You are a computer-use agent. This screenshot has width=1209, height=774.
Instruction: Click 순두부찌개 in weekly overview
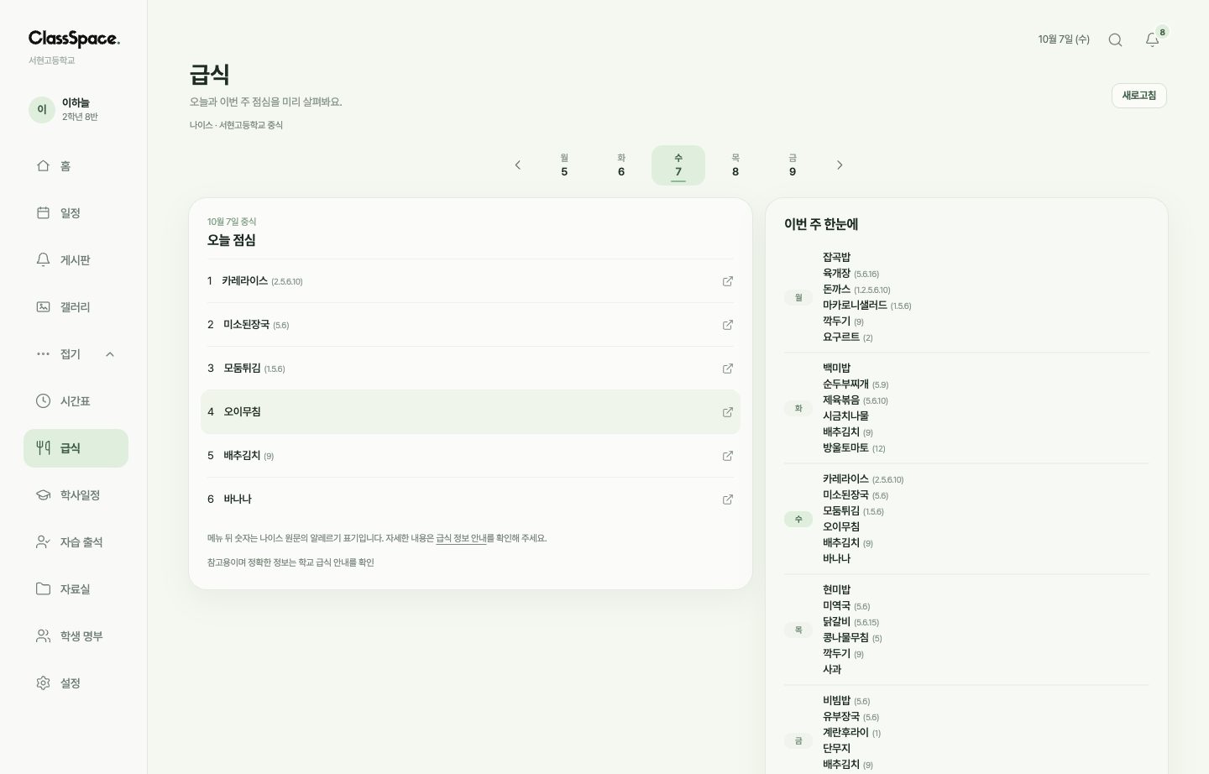[x=845, y=384]
